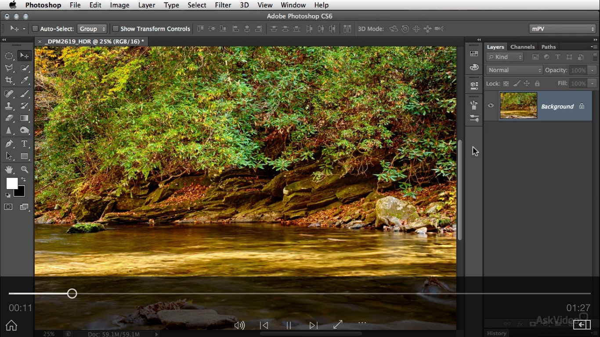This screenshot has width=600, height=337.
Task: Toggle filter for pixel layers
Action: click(535, 57)
